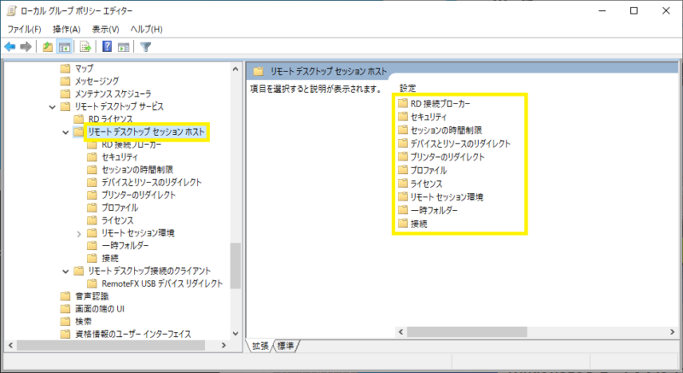
Task: Select プロファイル in the left tree
Action: (120, 207)
